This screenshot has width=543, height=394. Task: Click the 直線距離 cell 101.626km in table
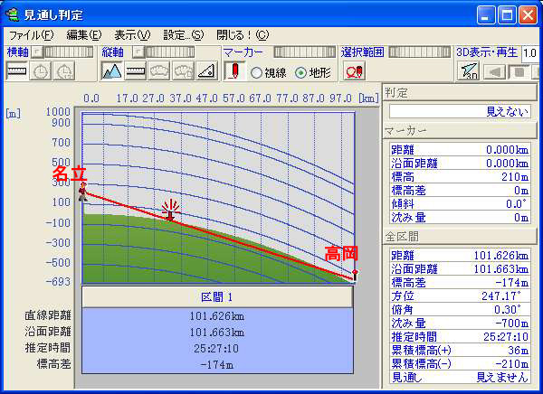coord(217,315)
